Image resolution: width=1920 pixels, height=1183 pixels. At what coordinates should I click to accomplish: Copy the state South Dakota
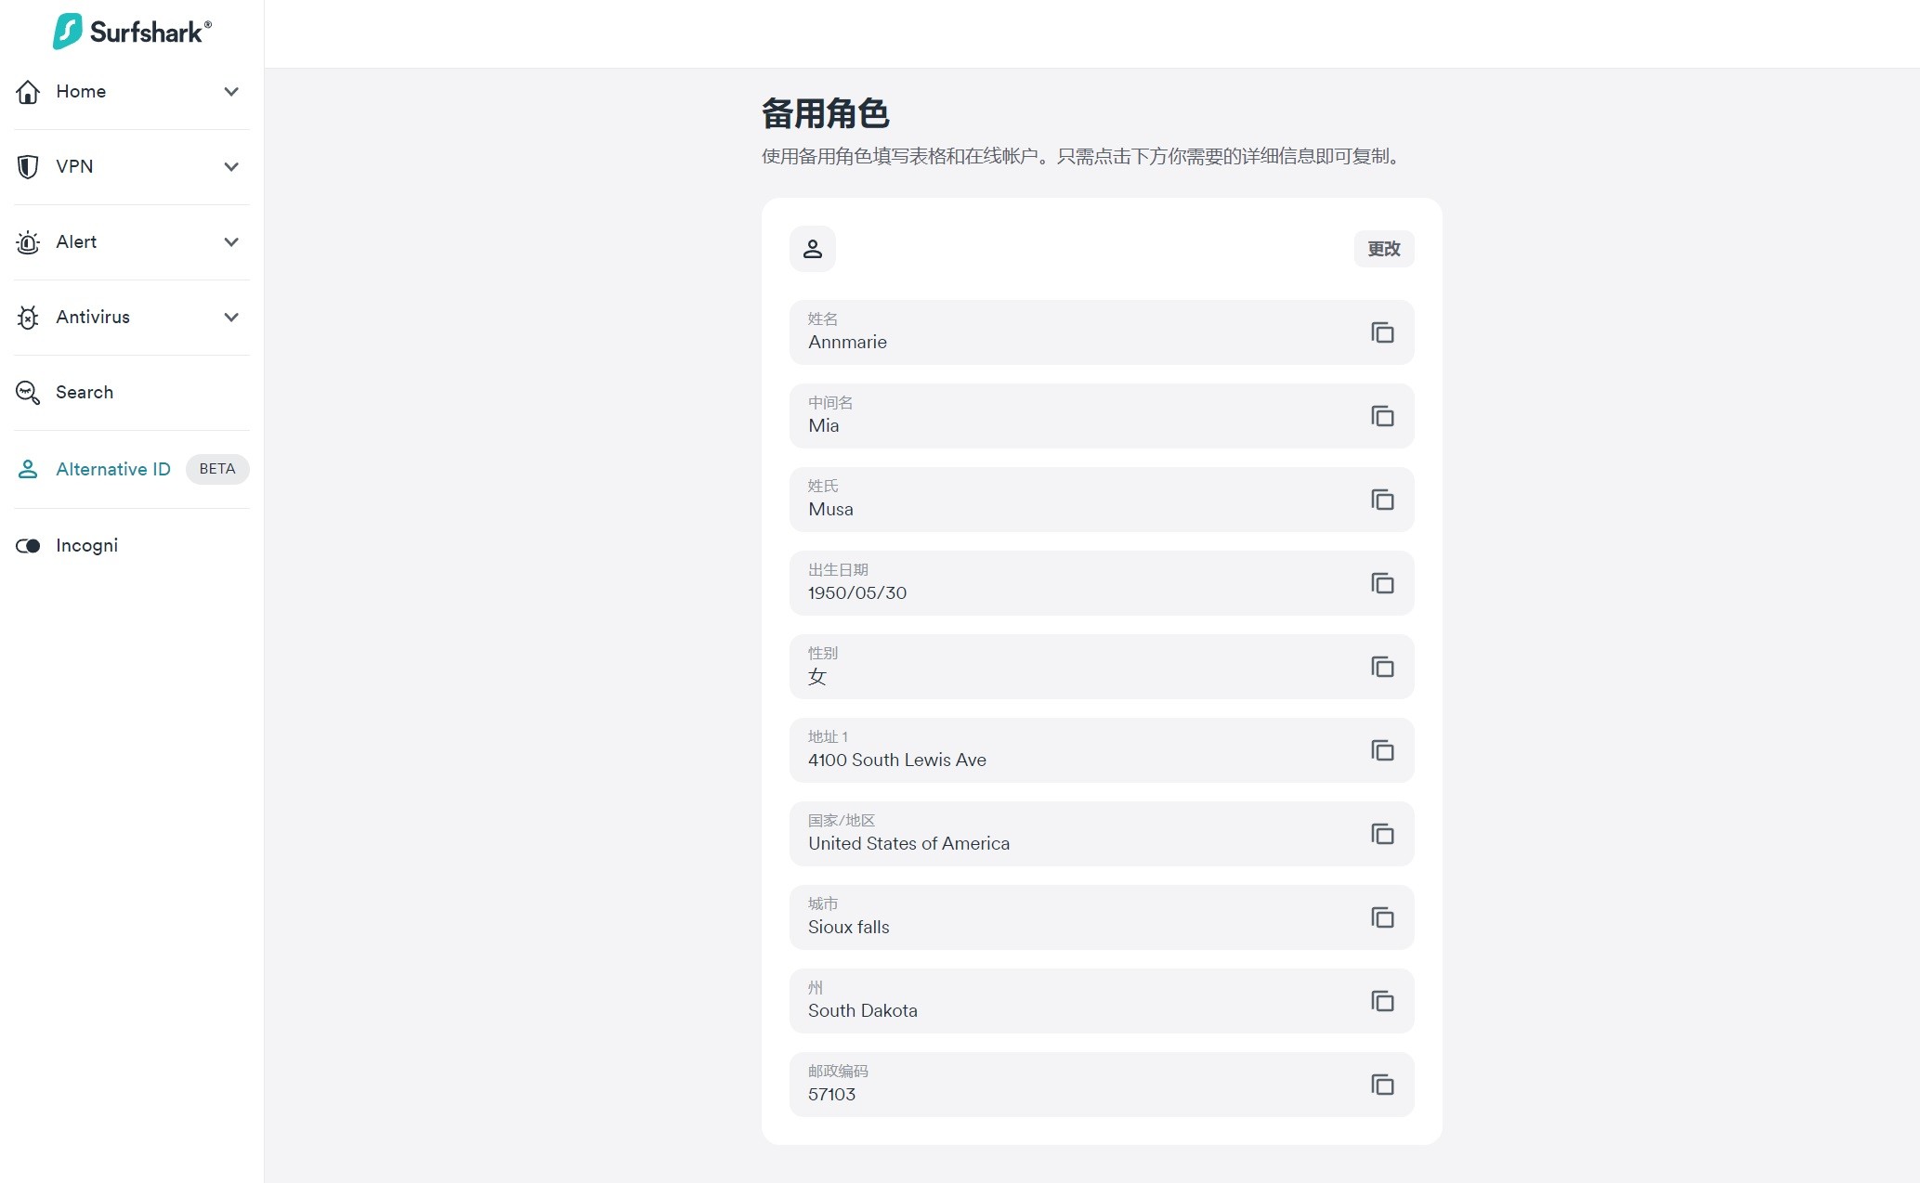(1382, 1001)
